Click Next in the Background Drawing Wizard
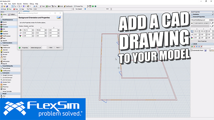This screenshot has width=214, height=120. (58, 48)
